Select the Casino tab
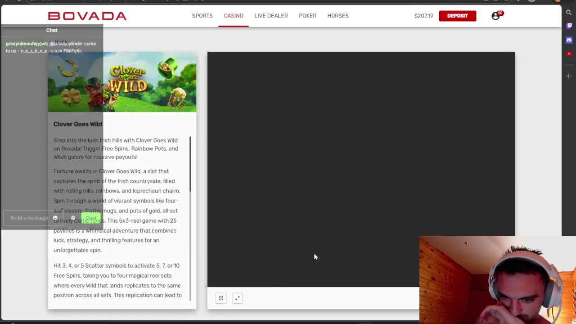 point(234,16)
